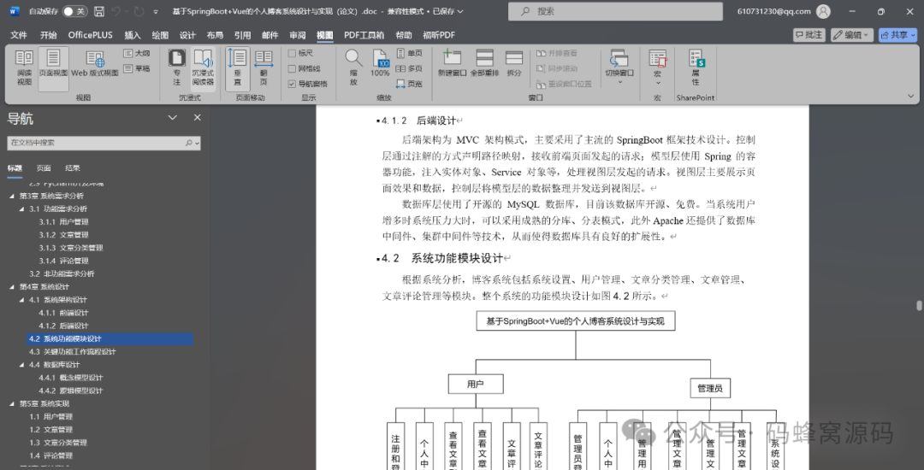Choose 页宽 page width zoom

[409, 84]
